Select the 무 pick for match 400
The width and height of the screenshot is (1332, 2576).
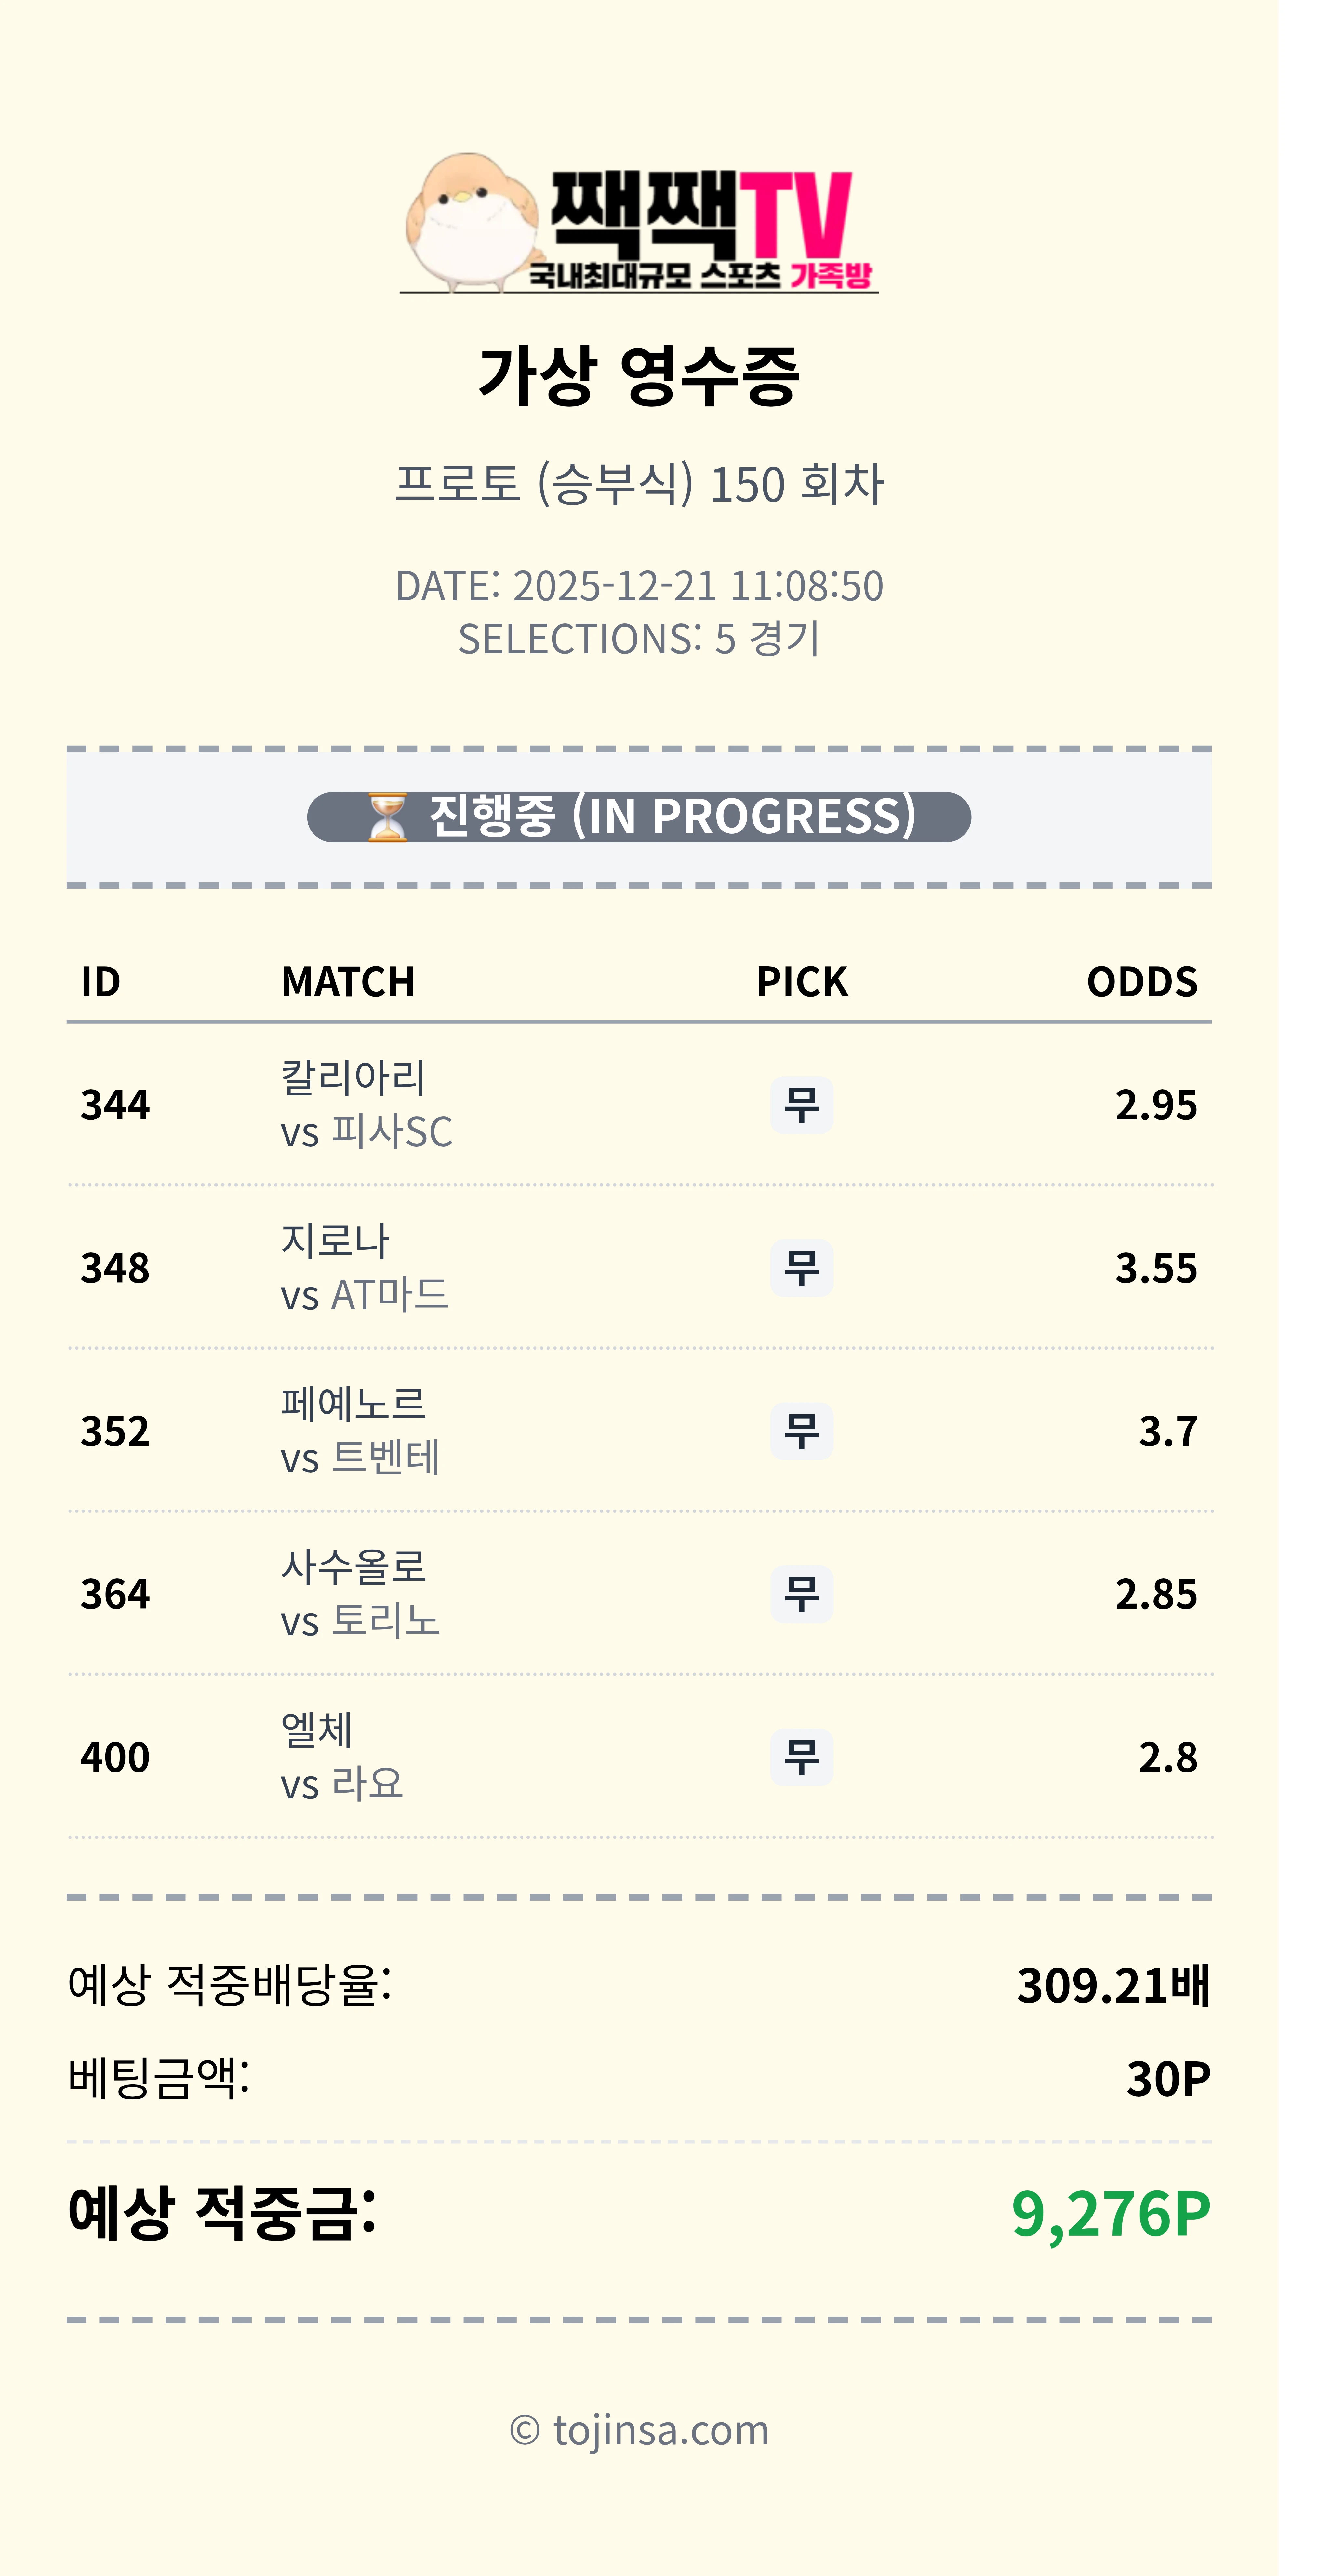pos(801,1757)
